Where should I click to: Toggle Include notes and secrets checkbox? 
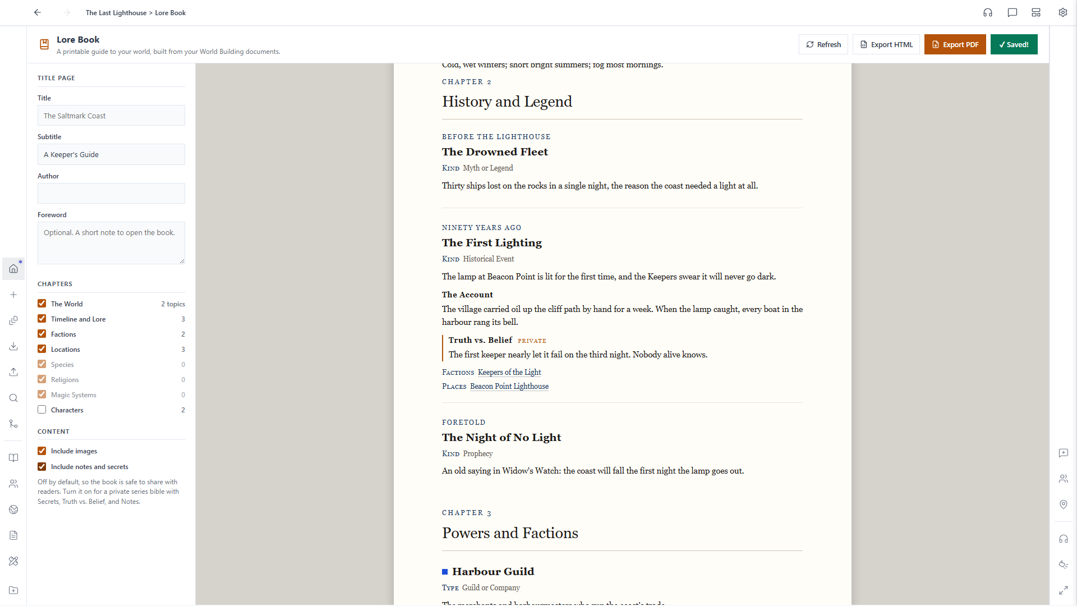click(42, 466)
